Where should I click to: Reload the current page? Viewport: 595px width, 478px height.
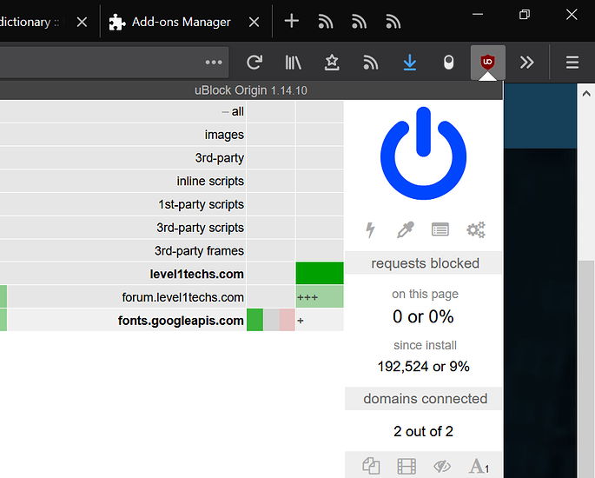pyautogui.click(x=255, y=63)
